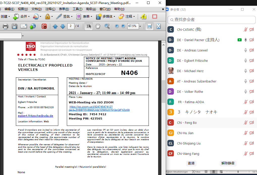
Task: Toggle fit width scrolling mode
Action: click(149, 26)
